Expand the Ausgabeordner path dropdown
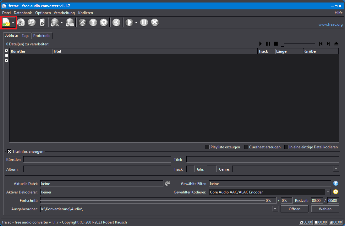The image size is (345, 226). coord(275,209)
